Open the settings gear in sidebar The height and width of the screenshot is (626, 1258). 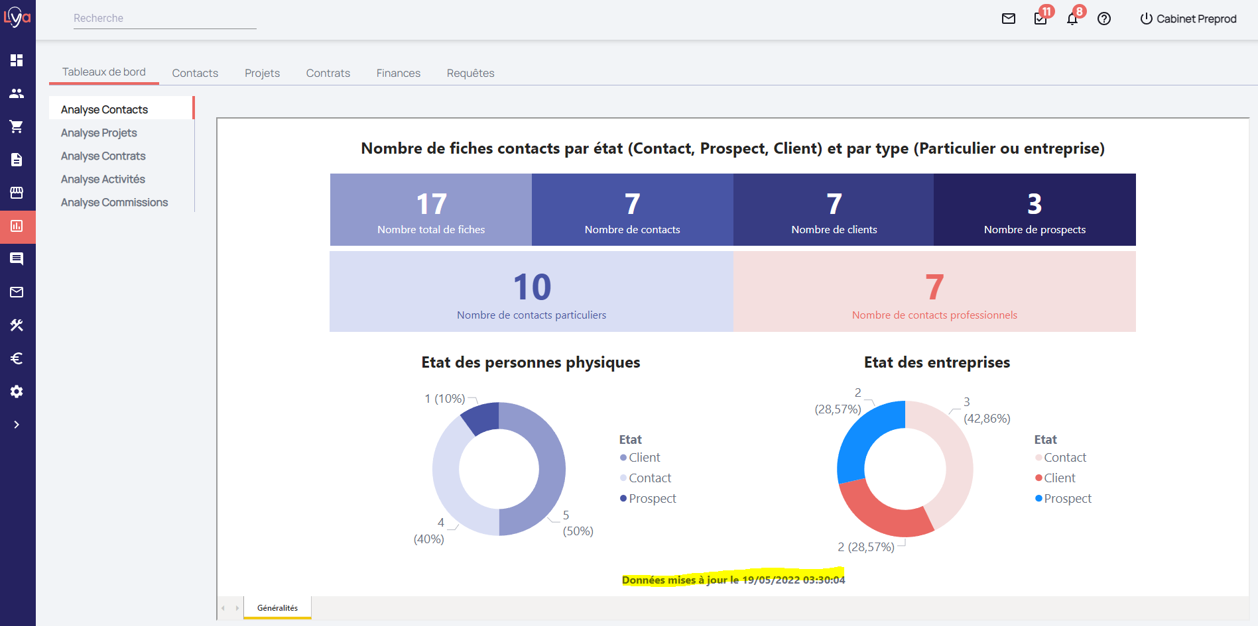pos(17,391)
